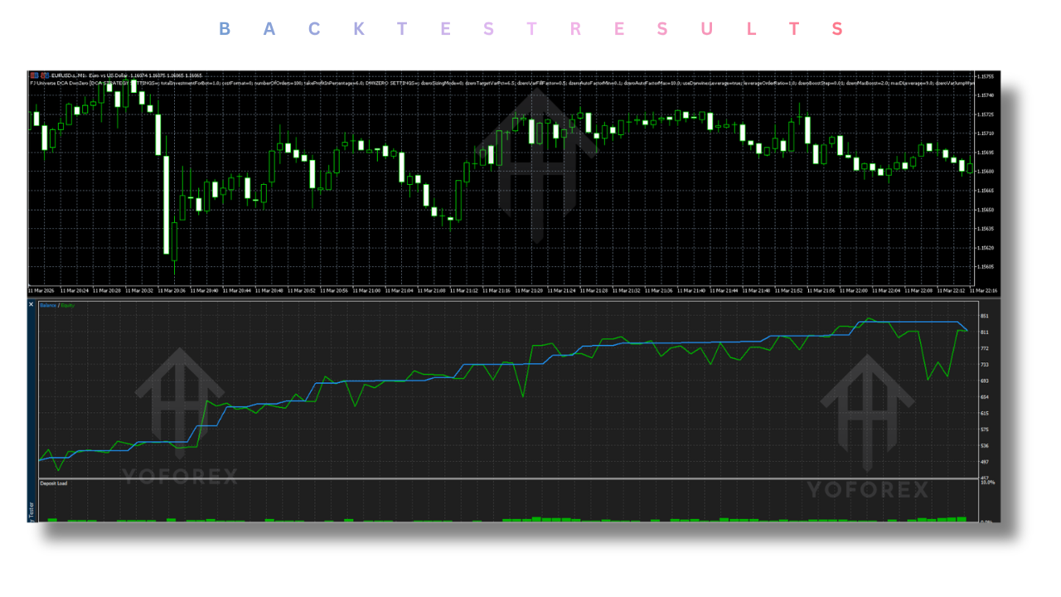Select the EURUSD M1 chart title text

tap(127, 75)
